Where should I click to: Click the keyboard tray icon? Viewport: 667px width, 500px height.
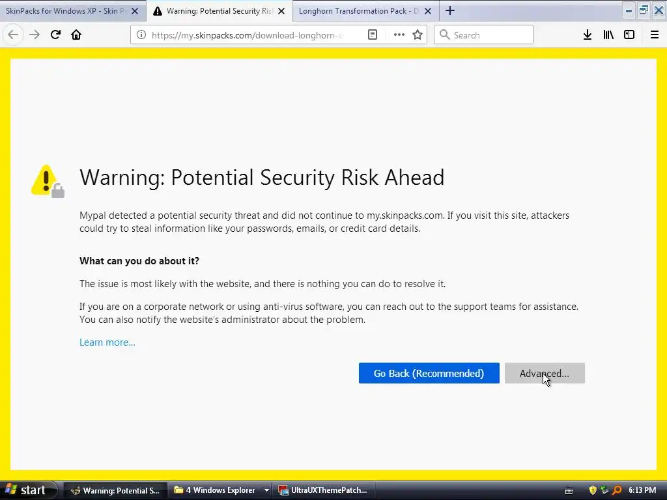(x=569, y=491)
